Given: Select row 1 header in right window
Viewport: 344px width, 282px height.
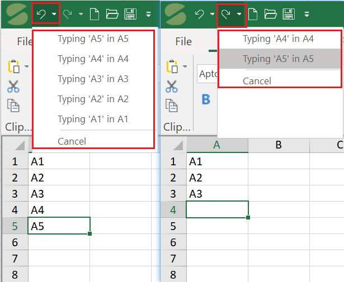Looking at the screenshot, I should coord(173,161).
